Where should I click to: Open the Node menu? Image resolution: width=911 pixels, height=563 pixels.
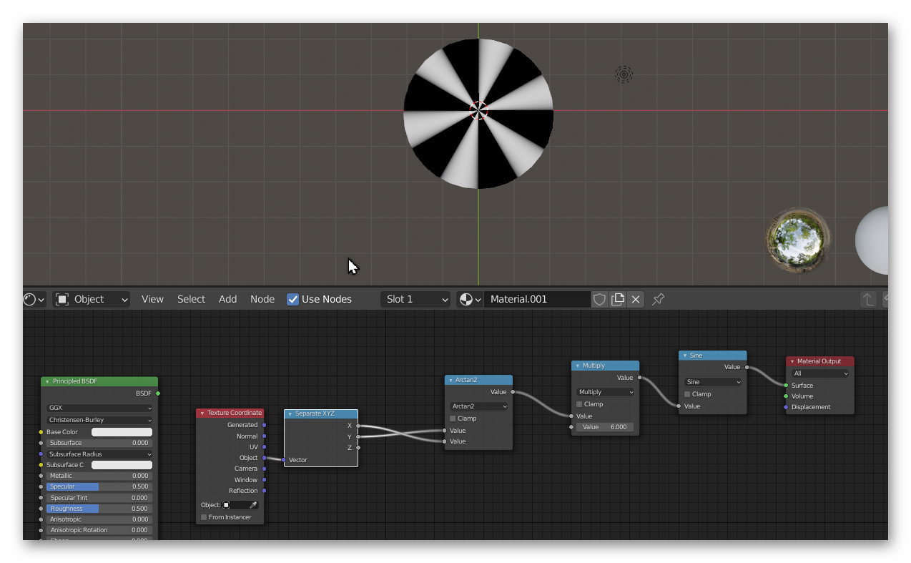coord(262,299)
